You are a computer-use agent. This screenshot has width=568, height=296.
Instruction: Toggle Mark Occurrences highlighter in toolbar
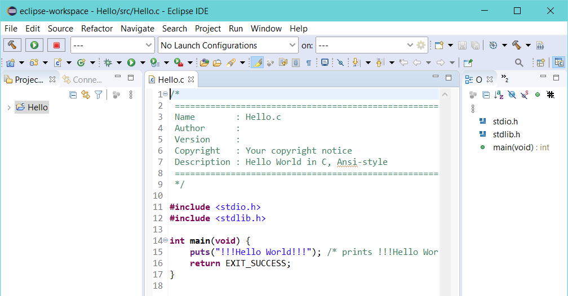tap(257, 62)
